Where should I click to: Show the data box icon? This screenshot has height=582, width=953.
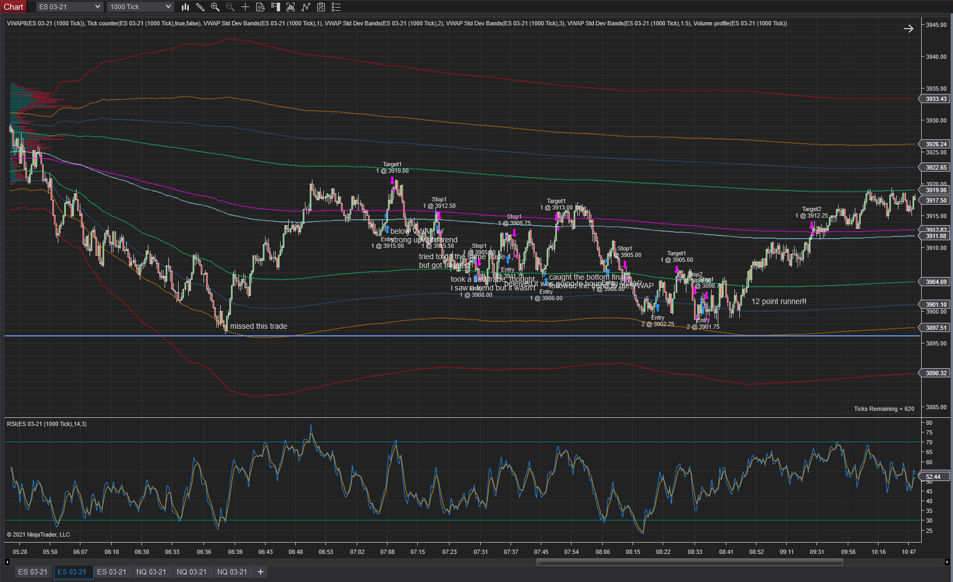[260, 7]
